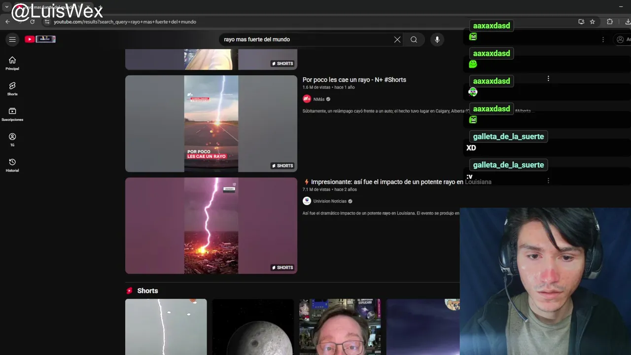Click the Univision Noticias channel avatar
Viewport: 631px width, 355px height.
307,201
